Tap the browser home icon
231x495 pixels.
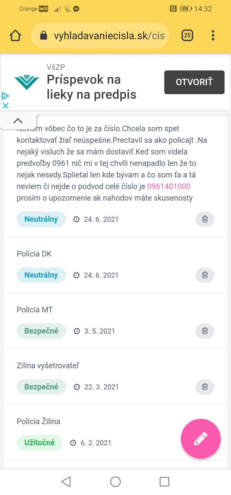(15, 36)
